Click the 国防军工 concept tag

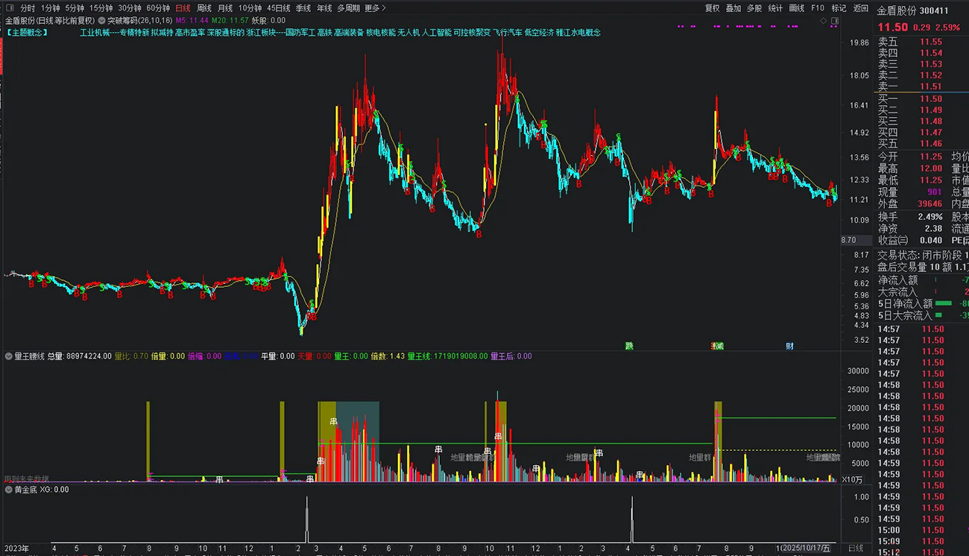click(300, 32)
